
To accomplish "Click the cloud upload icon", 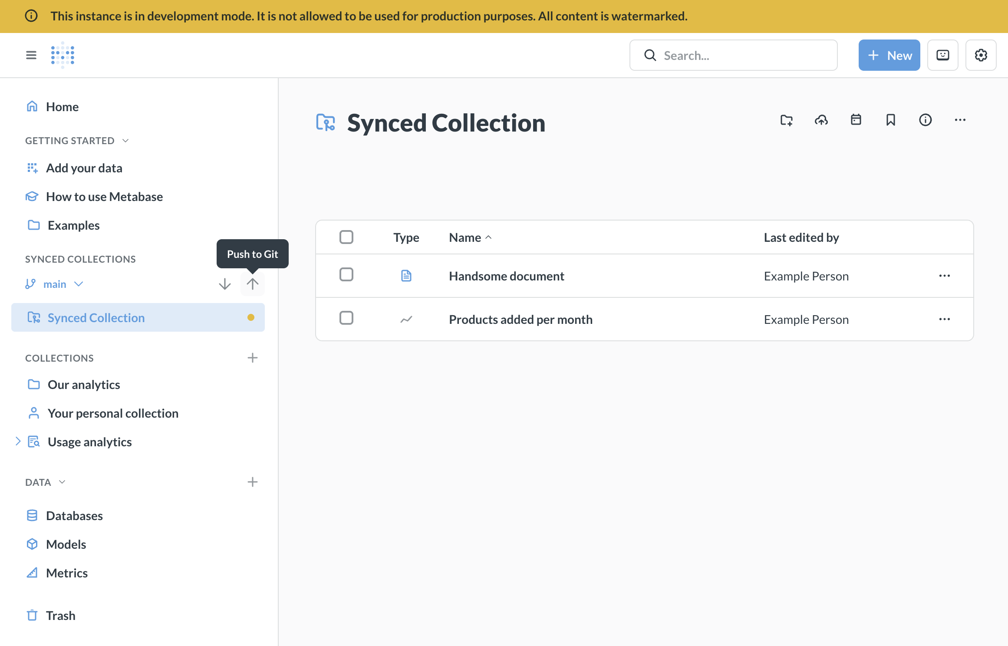I will click(821, 120).
